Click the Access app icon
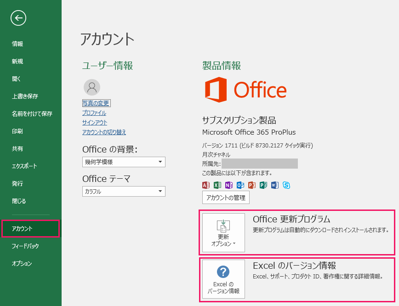Viewport: 399px width, 306px height. pos(206,185)
